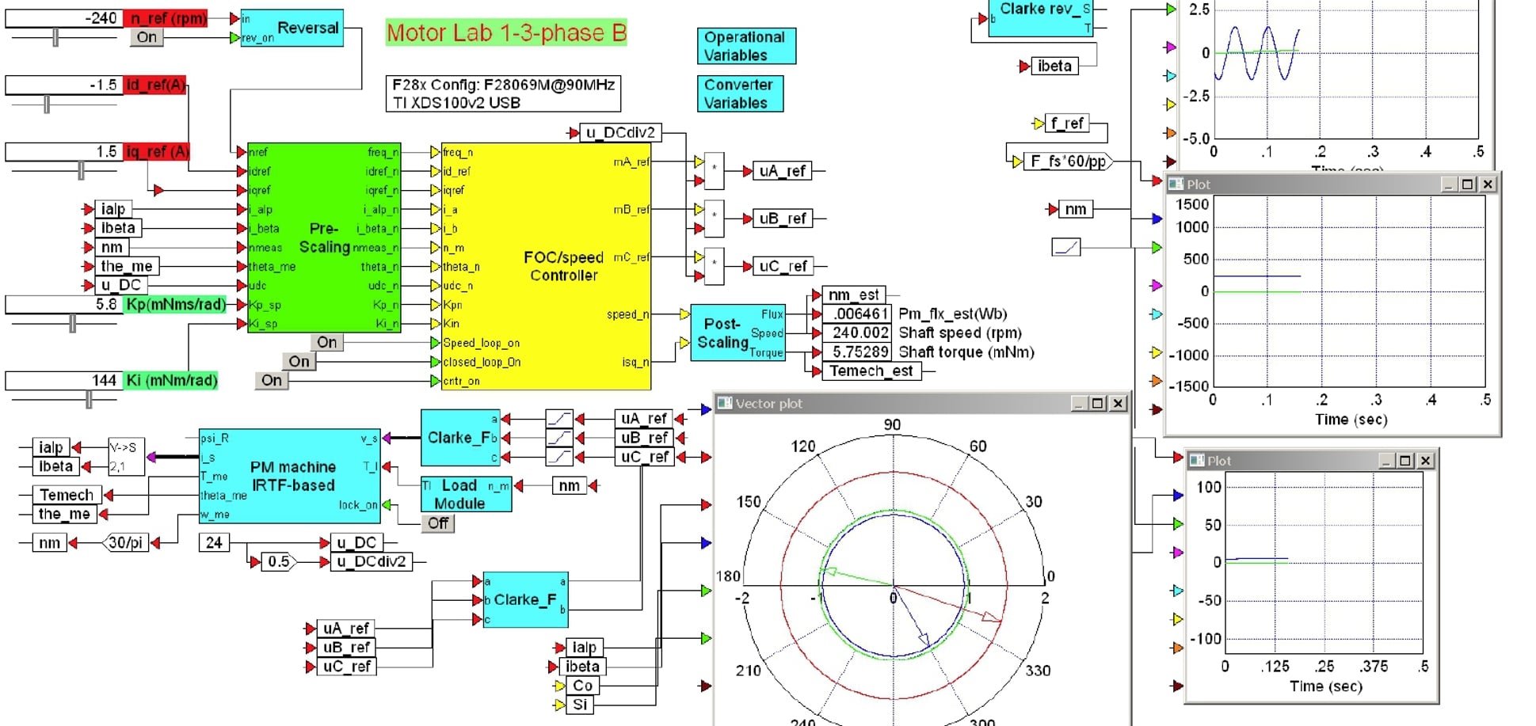Click the Vector plot window title icon
The height and width of the screenshot is (726, 1536).
point(724,403)
